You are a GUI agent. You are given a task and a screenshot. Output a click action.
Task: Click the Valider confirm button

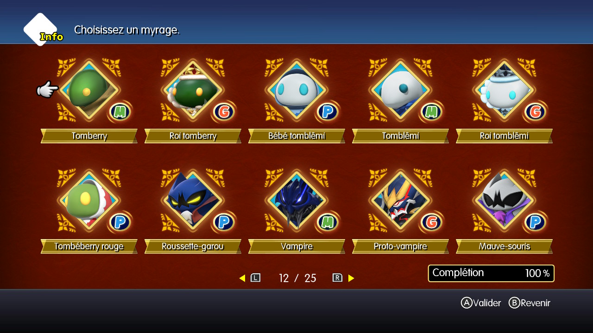(x=481, y=303)
